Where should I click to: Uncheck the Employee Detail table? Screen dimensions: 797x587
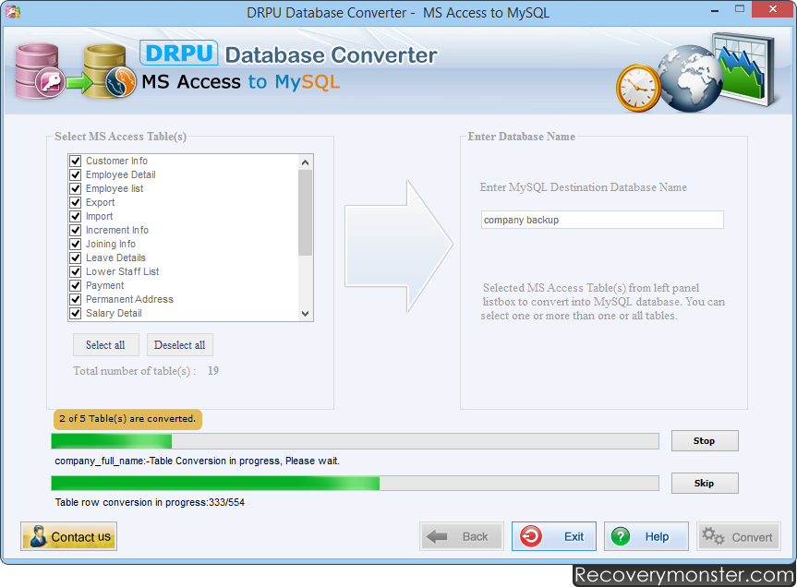click(75, 174)
